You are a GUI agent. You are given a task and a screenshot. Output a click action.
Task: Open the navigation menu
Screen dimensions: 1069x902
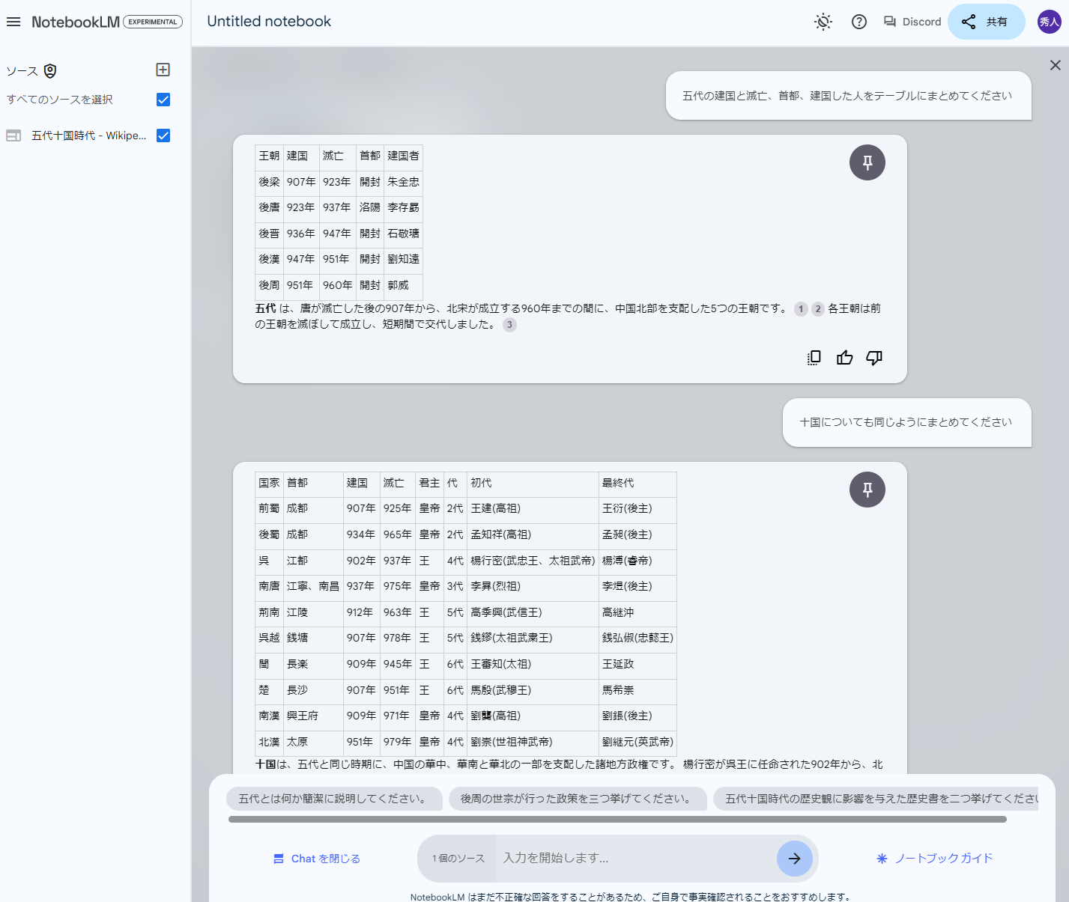pyautogui.click(x=13, y=21)
